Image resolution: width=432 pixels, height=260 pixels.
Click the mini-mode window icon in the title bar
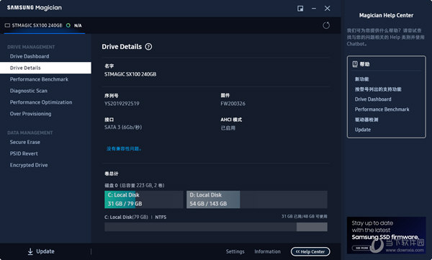point(300,9)
